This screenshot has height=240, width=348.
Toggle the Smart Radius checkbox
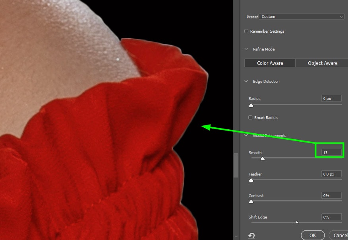click(250, 118)
